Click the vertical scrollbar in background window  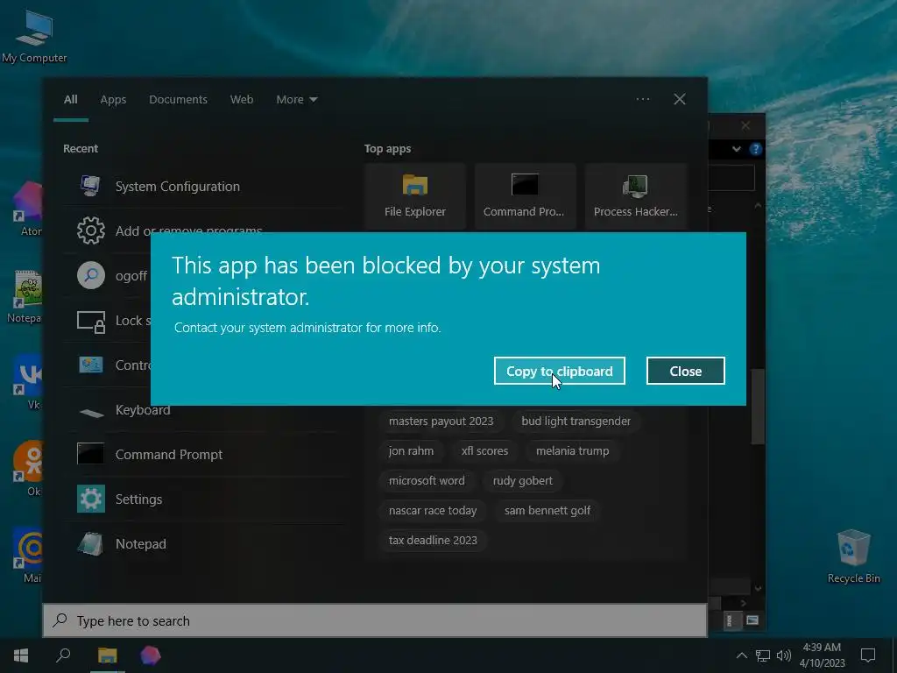(758, 407)
